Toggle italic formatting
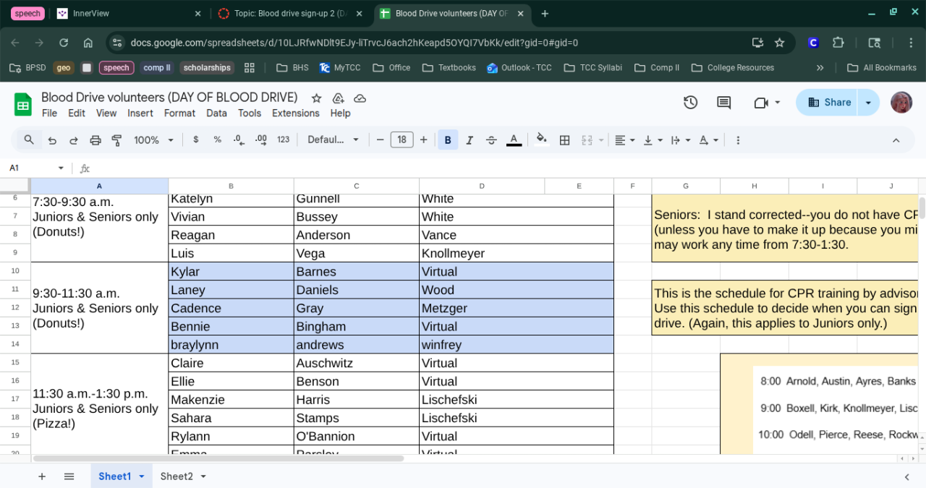926x488 pixels. [x=470, y=140]
